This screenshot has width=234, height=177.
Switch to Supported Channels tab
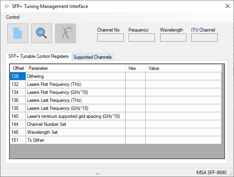[93, 57]
